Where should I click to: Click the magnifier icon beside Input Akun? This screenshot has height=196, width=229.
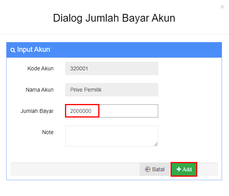(x=13, y=50)
